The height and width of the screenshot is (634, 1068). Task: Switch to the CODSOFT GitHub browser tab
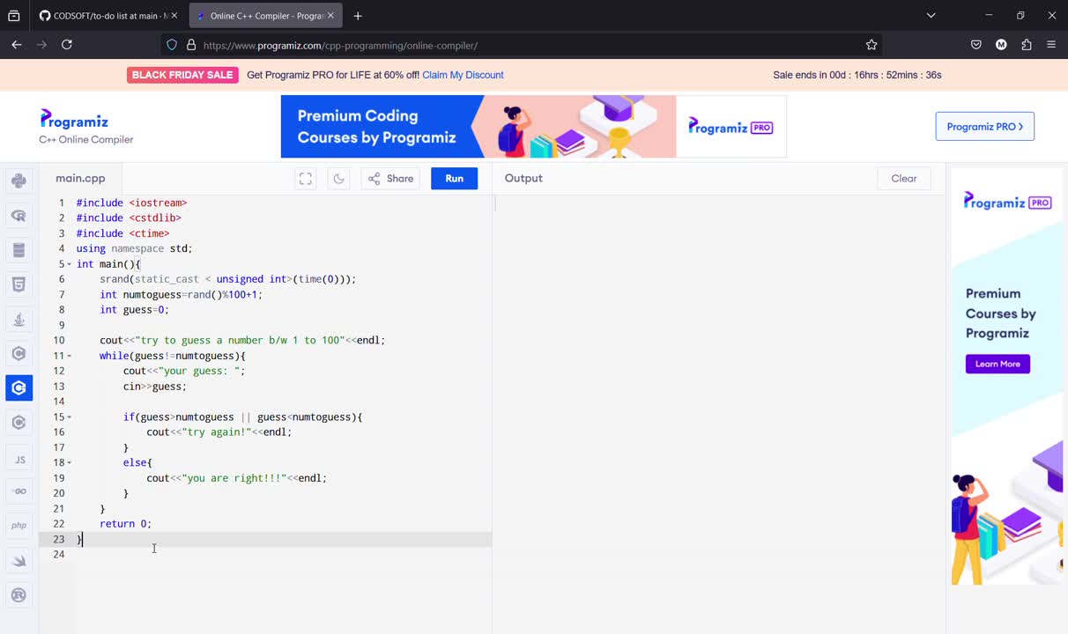coord(104,16)
